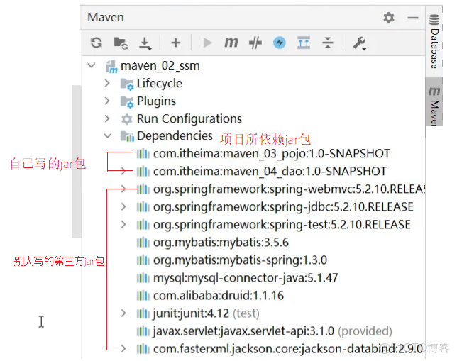Add a Maven project with plus icon
The width and height of the screenshot is (457, 361).
pyautogui.click(x=175, y=43)
